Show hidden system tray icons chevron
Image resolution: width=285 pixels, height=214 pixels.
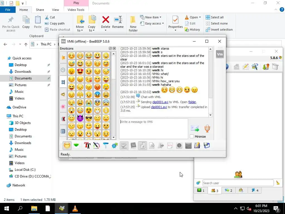[235, 208]
